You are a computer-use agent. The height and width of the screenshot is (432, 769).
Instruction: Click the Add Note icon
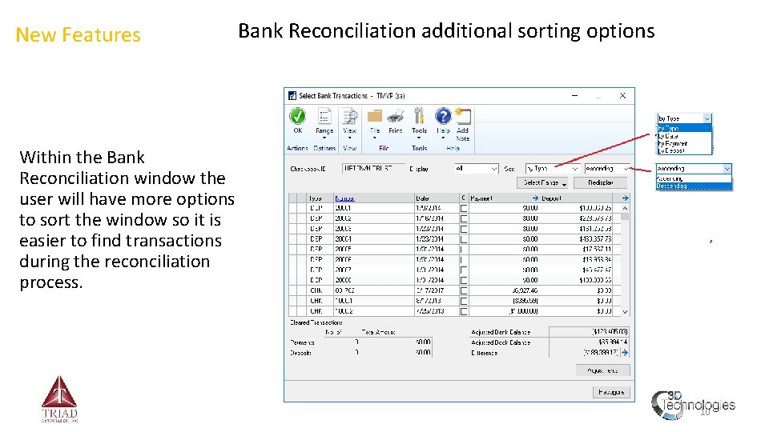(462, 117)
